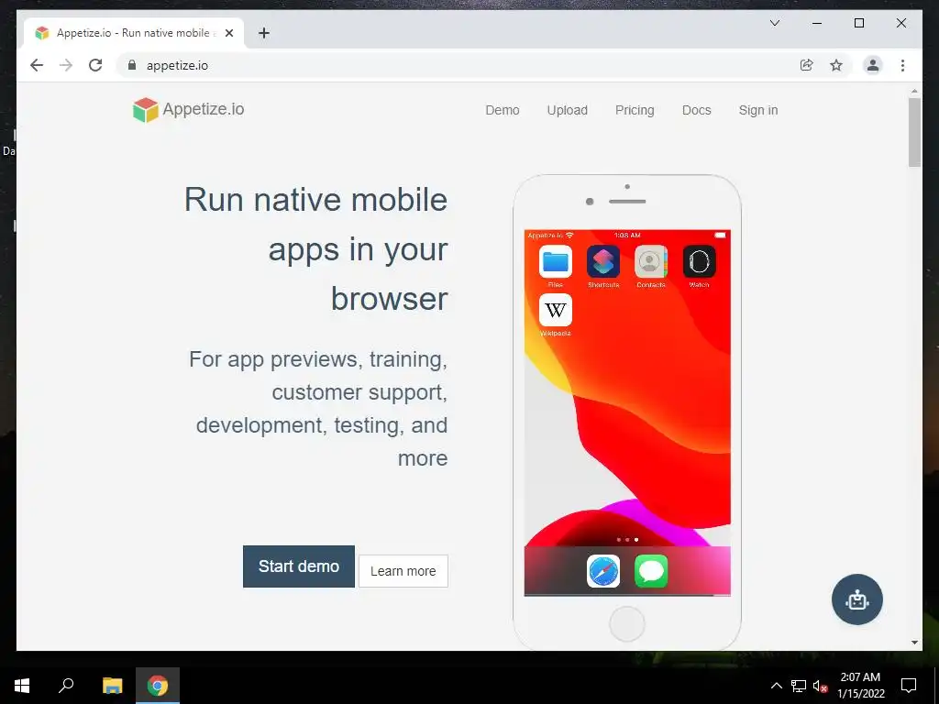The height and width of the screenshot is (704, 939).
Task: Open File Explorer from the taskbar
Action: coord(112,686)
